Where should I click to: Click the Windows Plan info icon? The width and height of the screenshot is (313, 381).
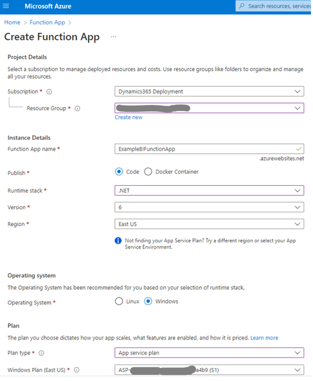[77, 370]
